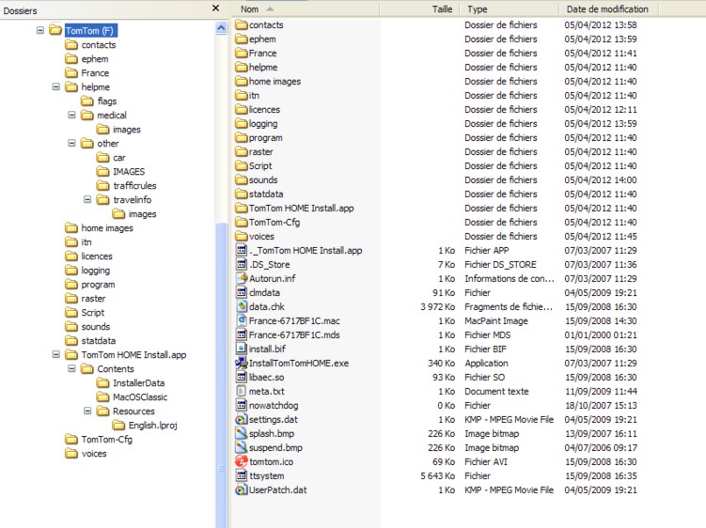Click the tomtom.ico file icon
The image size is (706, 528).
[x=242, y=461]
